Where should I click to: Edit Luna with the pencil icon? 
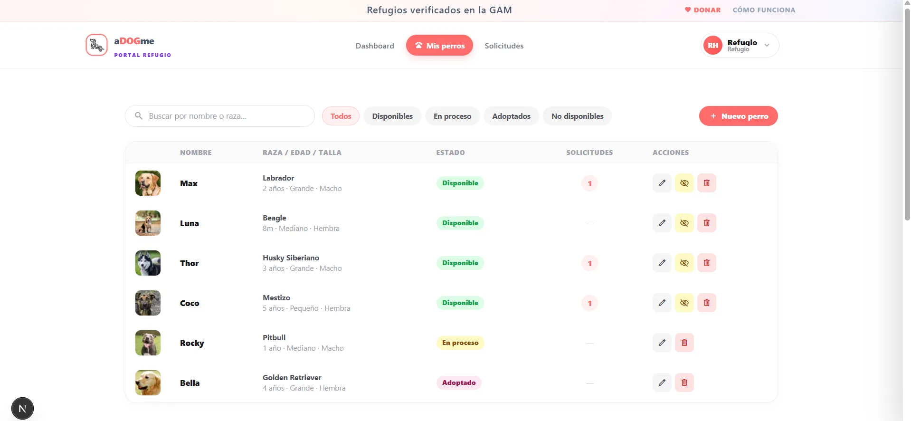pos(662,223)
